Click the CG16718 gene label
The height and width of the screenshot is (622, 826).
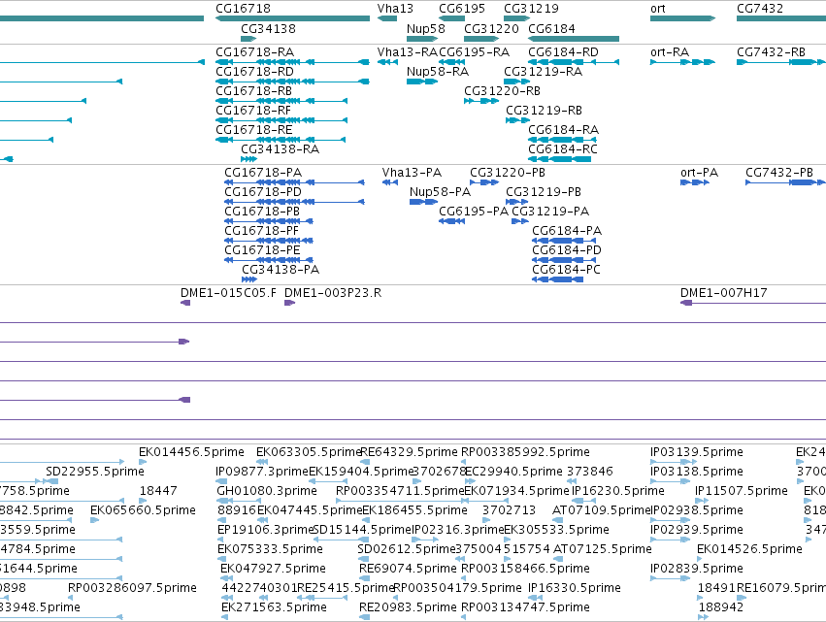click(243, 9)
